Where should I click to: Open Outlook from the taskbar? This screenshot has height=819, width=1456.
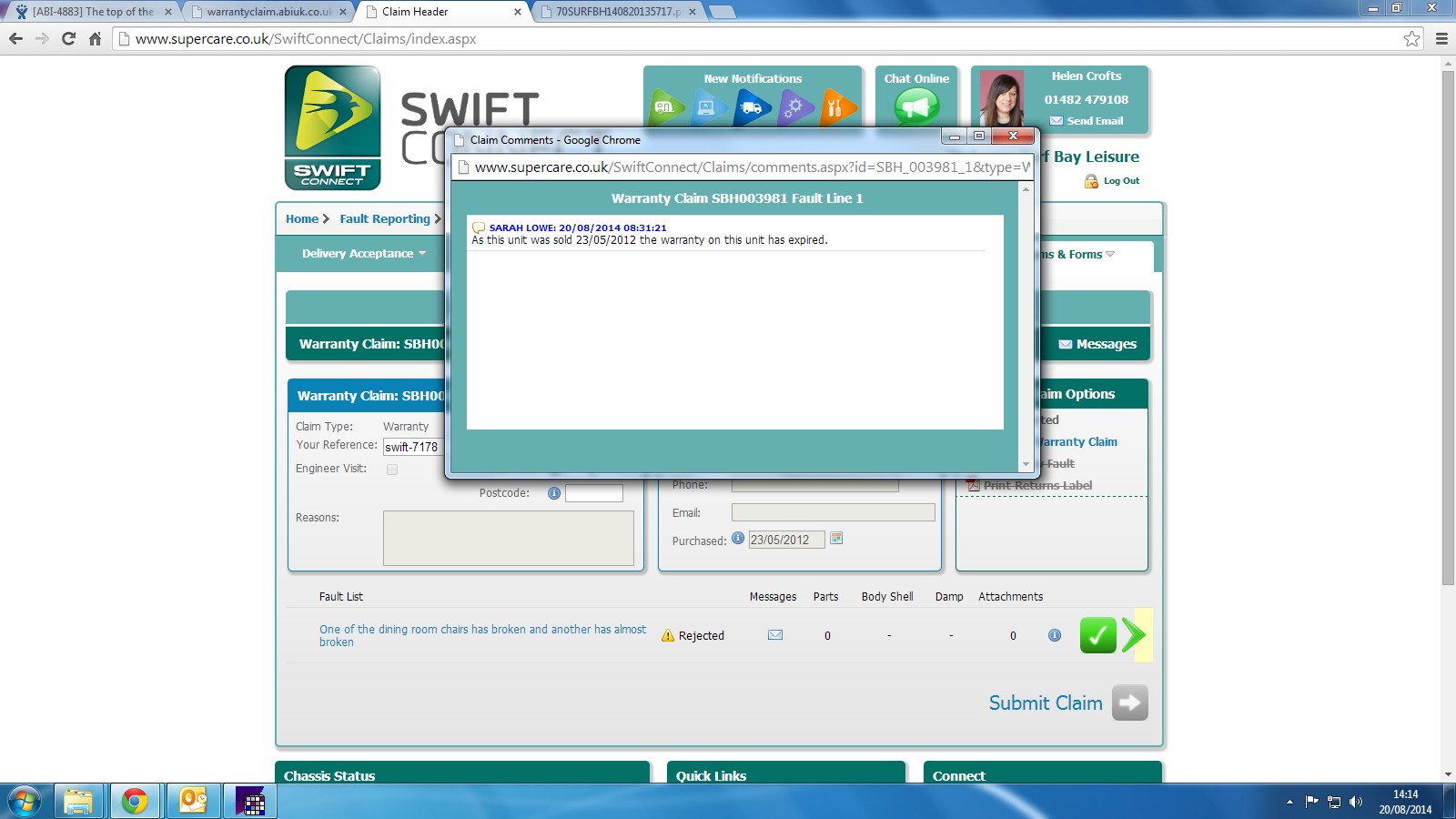[x=194, y=802]
